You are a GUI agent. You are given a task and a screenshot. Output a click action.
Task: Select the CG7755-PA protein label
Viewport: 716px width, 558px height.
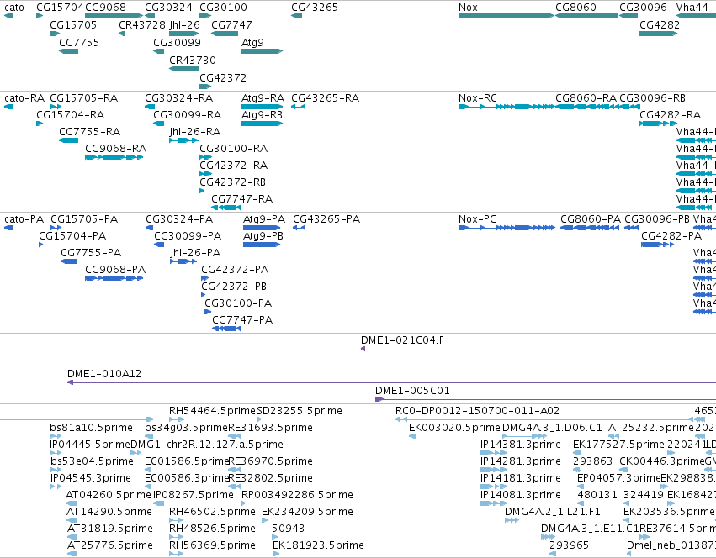91,253
